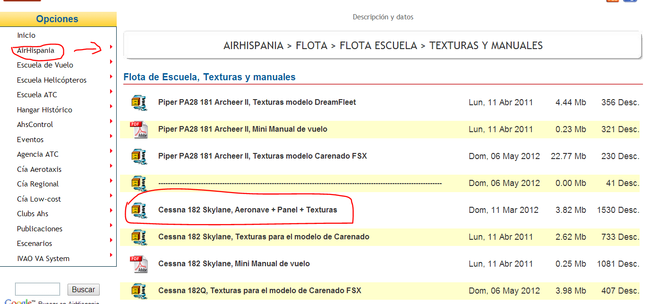
Task: Click zip icon for Cessna 182 Aeronave package
Action: (139, 210)
